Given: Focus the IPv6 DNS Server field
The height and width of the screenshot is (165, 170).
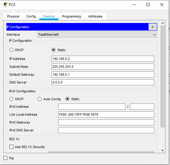Looking at the screenshot, I should click(106, 130).
